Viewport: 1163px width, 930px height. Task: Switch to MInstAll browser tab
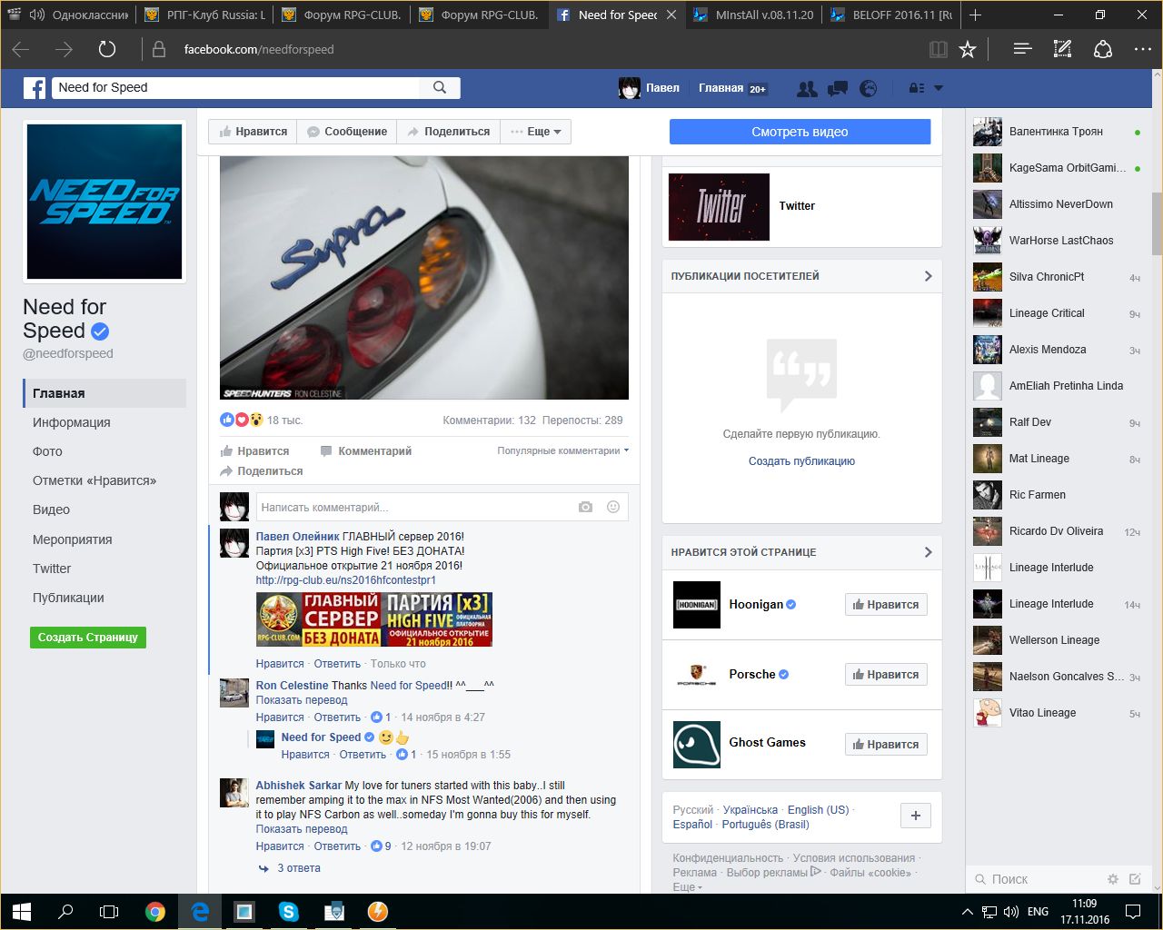pos(752,15)
